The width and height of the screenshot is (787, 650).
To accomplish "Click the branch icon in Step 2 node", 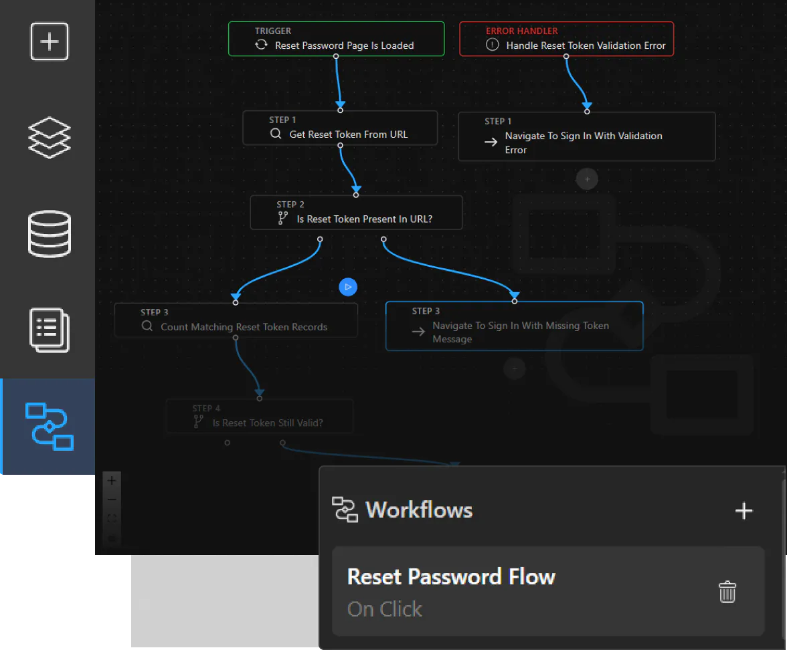I will coord(283,218).
